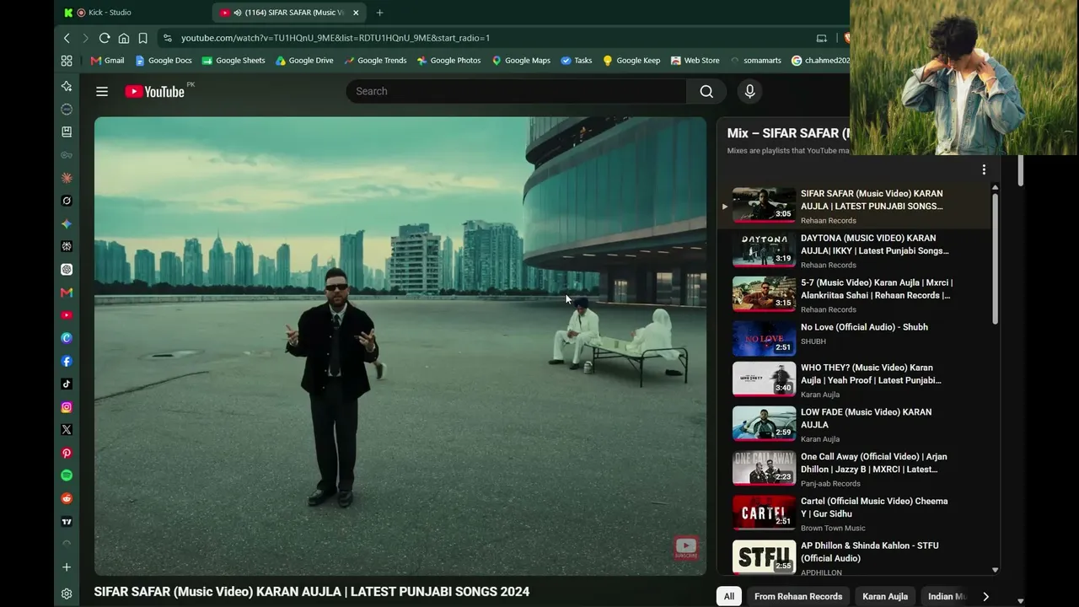The image size is (1079, 607).
Task: Open the sidebar star sparkle icon
Action: pyautogui.click(x=67, y=86)
